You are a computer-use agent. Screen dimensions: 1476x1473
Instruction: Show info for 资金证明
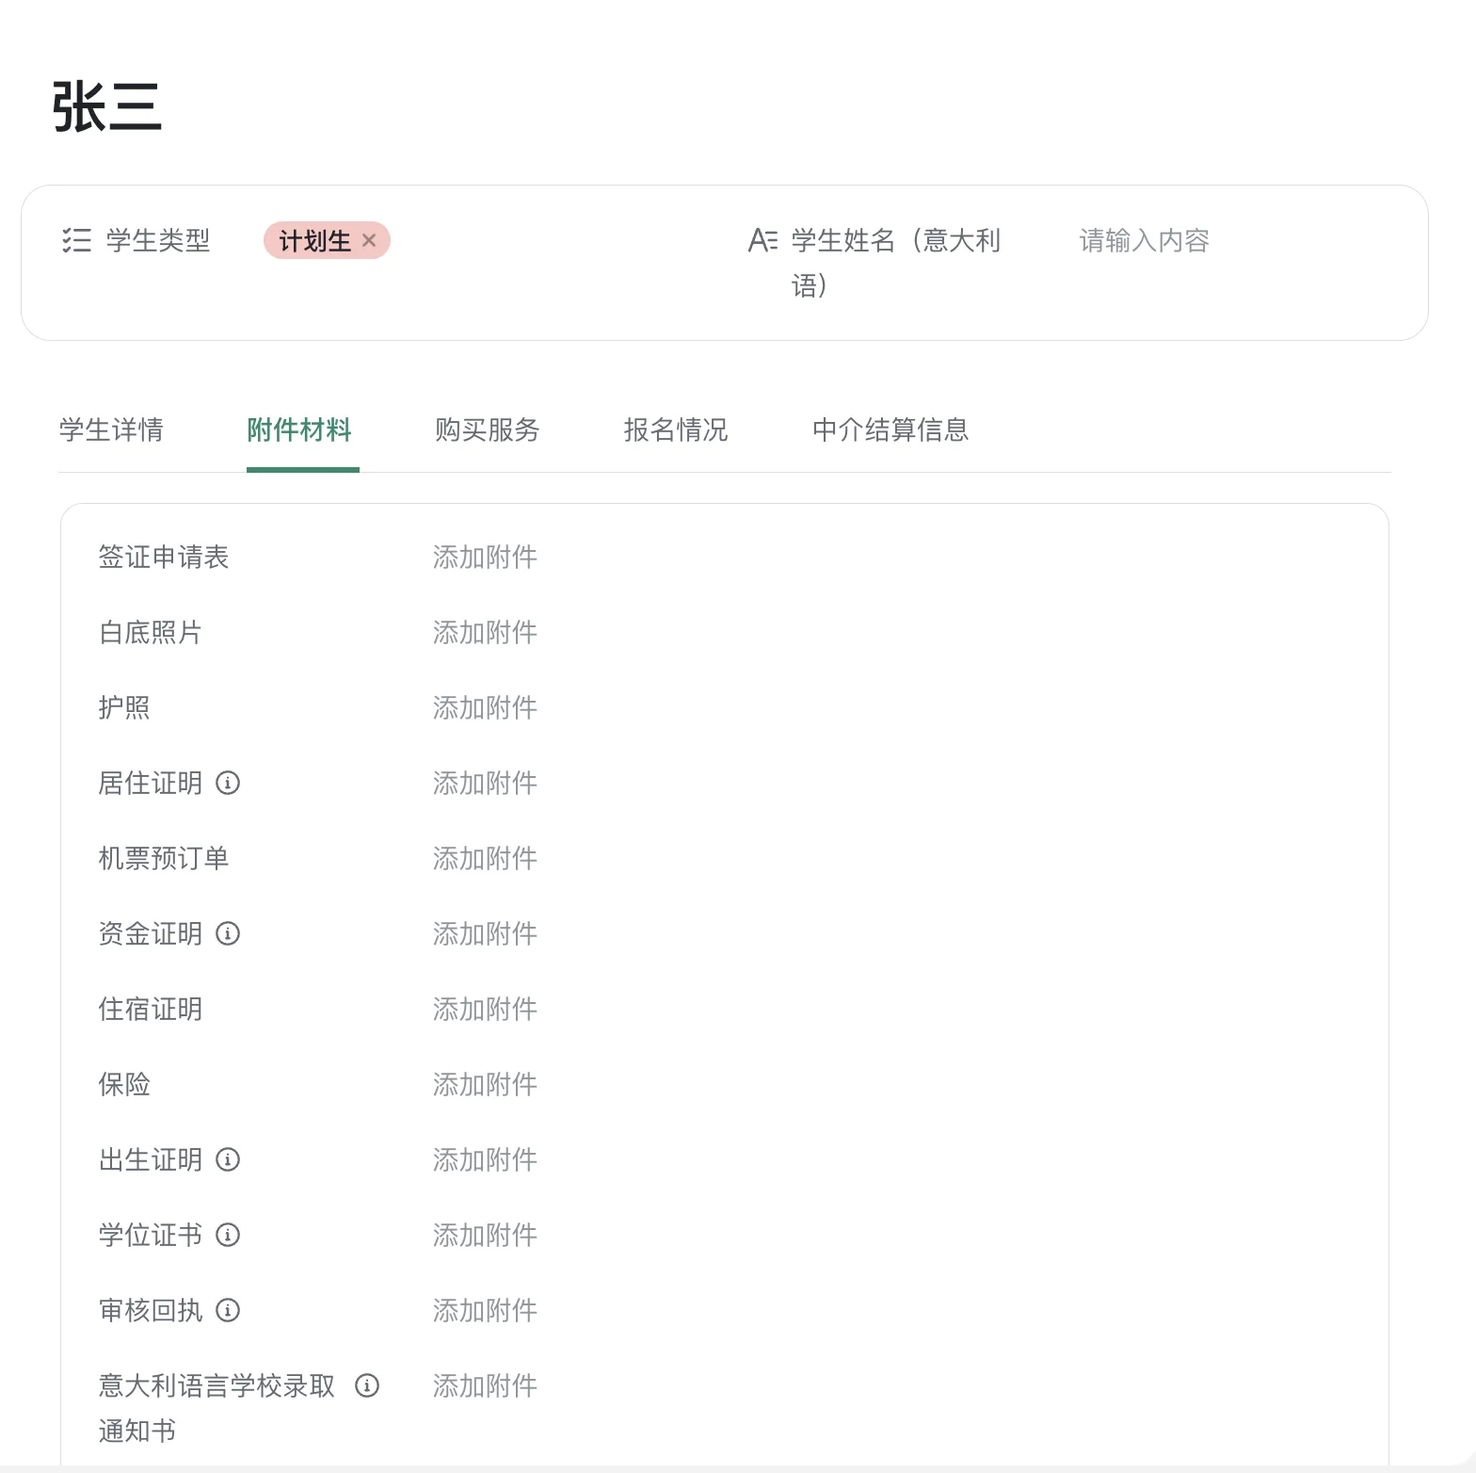[x=228, y=933]
